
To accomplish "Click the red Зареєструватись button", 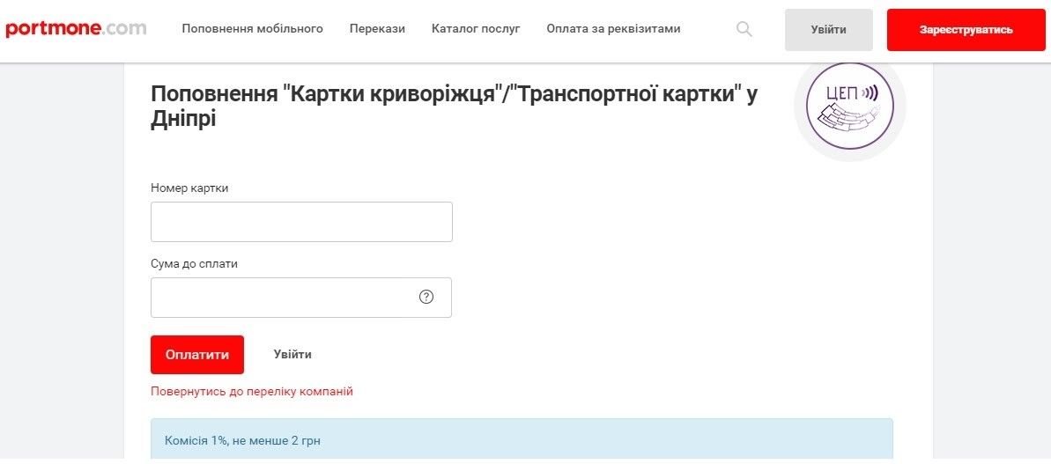I will tap(966, 29).
